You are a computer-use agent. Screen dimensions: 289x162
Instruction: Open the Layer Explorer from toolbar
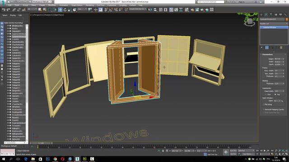click(166, 10)
